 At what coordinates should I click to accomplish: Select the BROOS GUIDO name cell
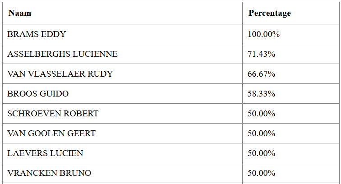[122, 93]
